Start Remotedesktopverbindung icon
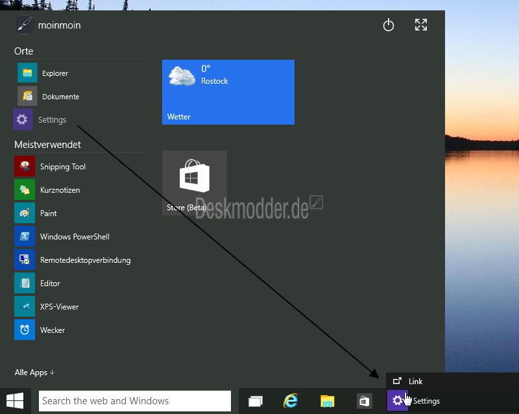Screen dimensions: 519x414 tap(25, 260)
